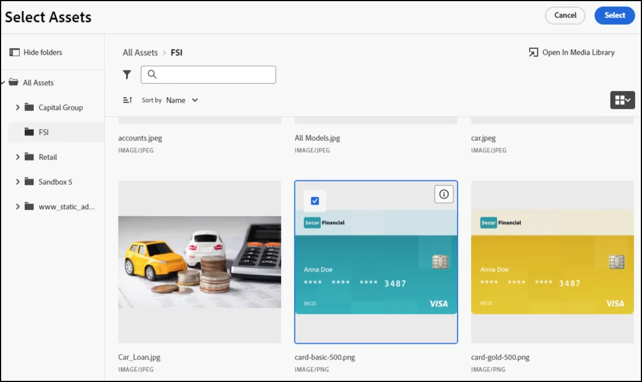This screenshot has height=382, width=642.
Task: Click the card-basic-500.png teal card image
Action: [376, 262]
